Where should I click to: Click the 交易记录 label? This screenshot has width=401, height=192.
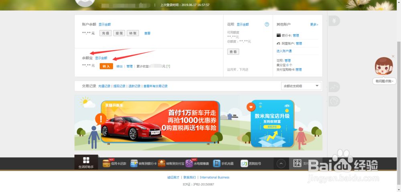[89, 86]
